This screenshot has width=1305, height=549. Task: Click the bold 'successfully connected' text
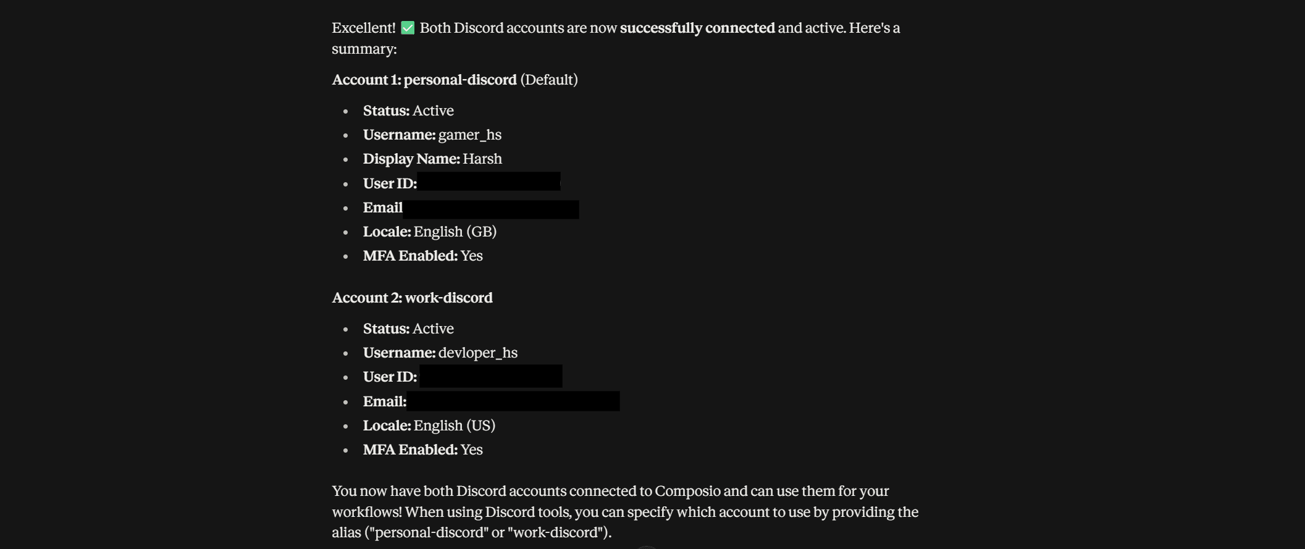click(x=697, y=28)
